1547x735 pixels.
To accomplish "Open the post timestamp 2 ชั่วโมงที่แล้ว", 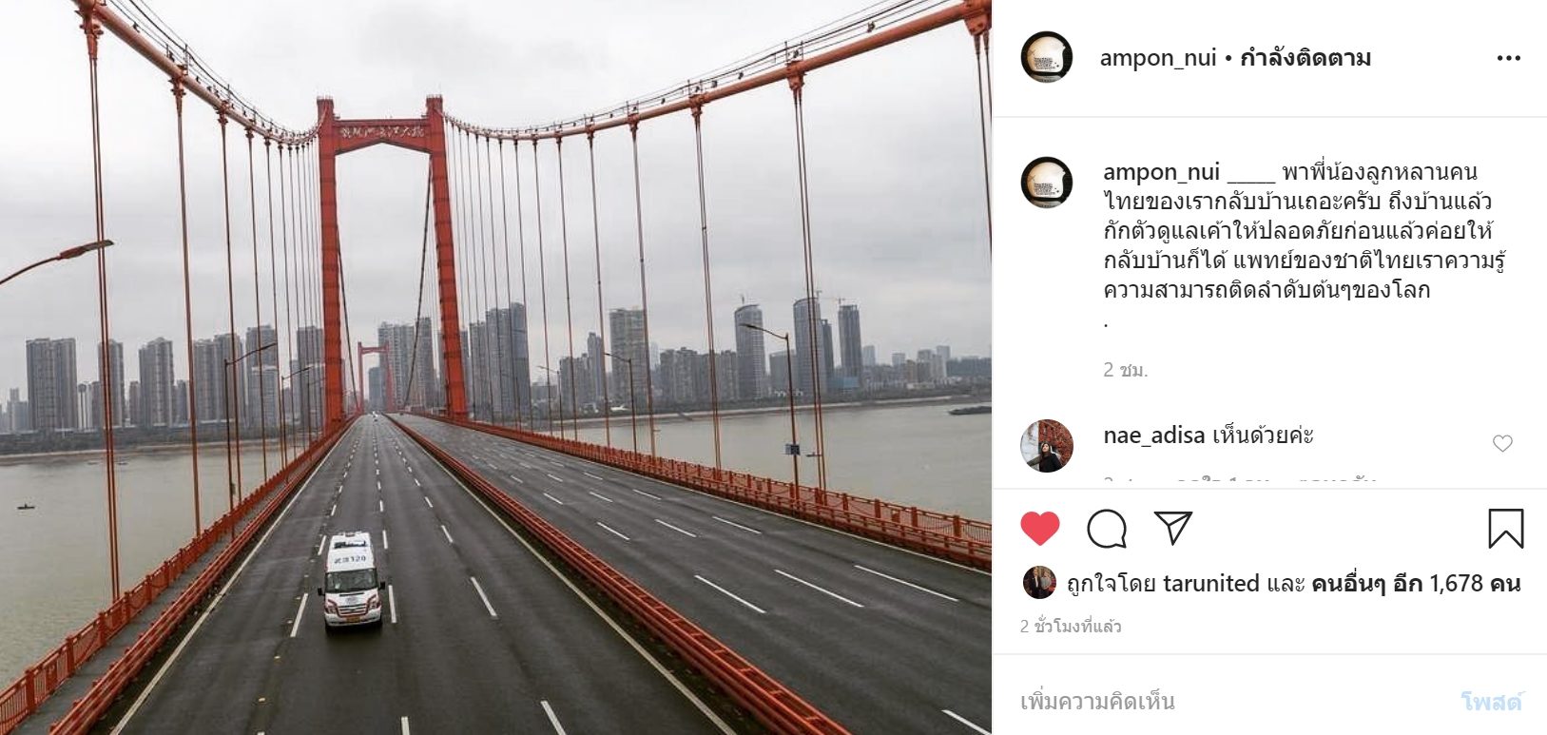I will pyautogui.click(x=1071, y=627).
